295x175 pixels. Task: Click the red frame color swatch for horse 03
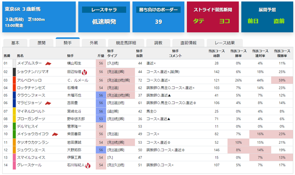(14, 80)
